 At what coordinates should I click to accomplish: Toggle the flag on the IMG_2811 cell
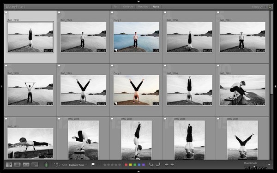pyautogui.click(x=6, y=119)
